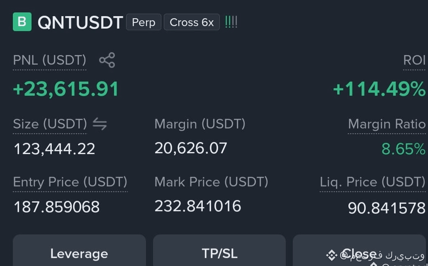The width and height of the screenshot is (428, 266).
Task: Select the +23,615.91 PNL value
Action: pyautogui.click(x=66, y=89)
